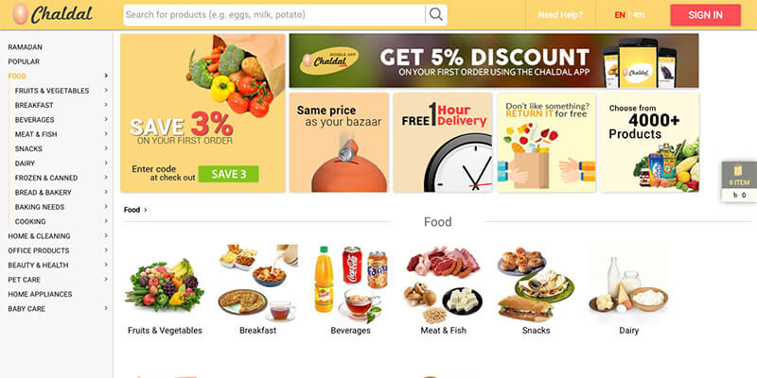Screen dimensions: 757x378
Task: Expand the Baby Care sidebar arrow
Action: [x=106, y=308]
